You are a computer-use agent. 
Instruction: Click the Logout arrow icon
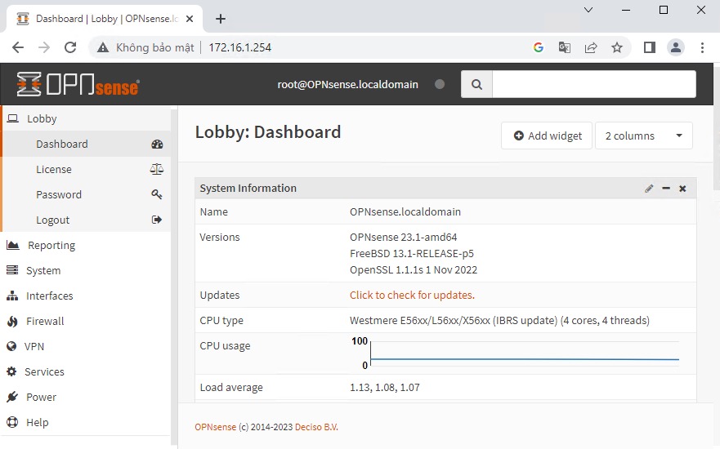pos(157,220)
